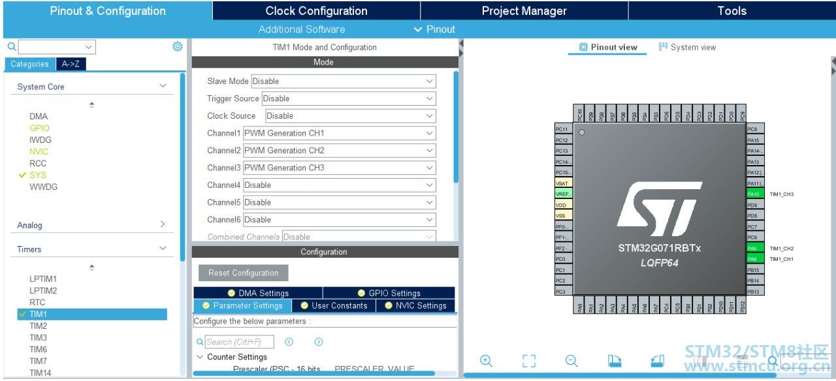Image resolution: width=836 pixels, height=381 pixels.
Task: Open the peripheral list settings gear
Action: 177,46
